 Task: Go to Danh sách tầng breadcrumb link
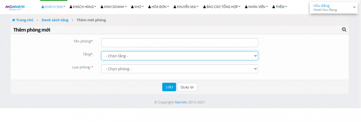[x=55, y=20]
